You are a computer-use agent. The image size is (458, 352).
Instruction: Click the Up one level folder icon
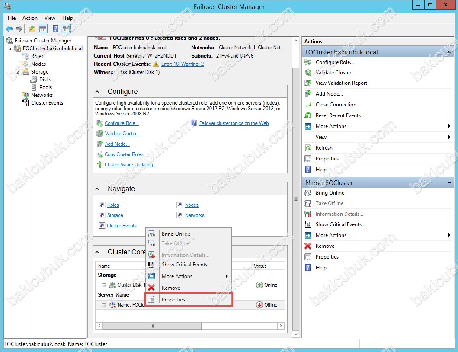[32, 29]
